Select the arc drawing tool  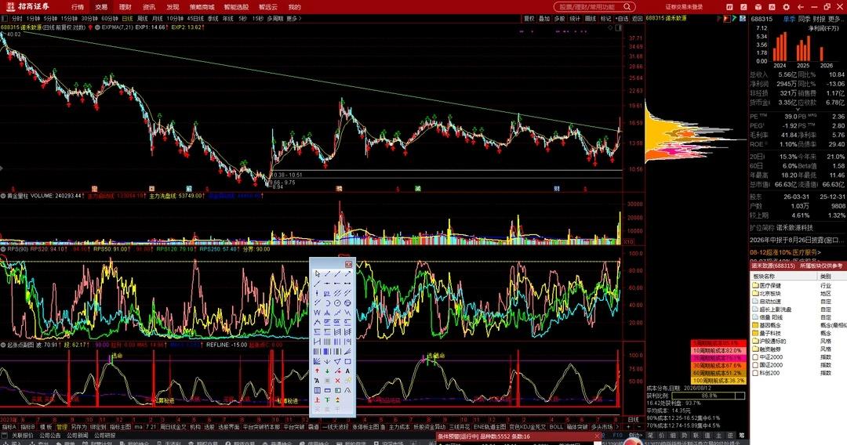(x=327, y=302)
